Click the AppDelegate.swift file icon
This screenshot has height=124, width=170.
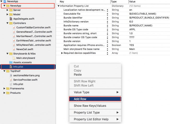11,19
